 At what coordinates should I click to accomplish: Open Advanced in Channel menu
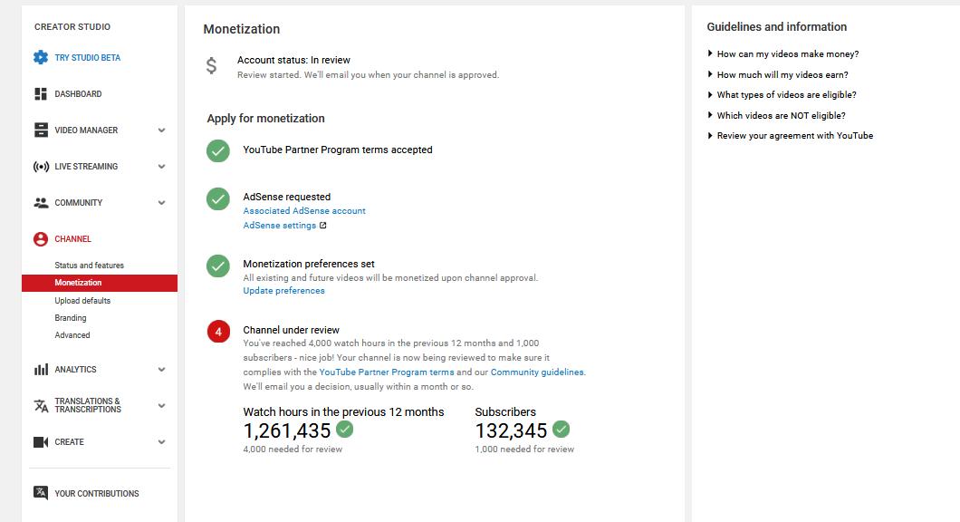72,335
